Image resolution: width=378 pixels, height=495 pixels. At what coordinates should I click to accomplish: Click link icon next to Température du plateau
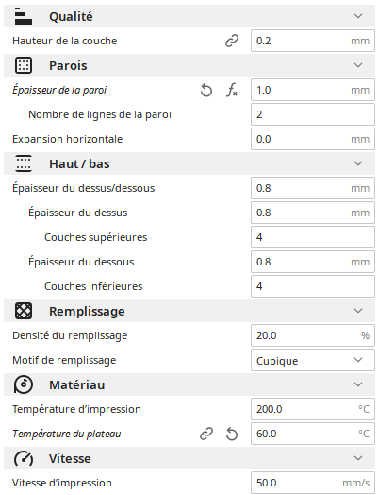click(206, 434)
